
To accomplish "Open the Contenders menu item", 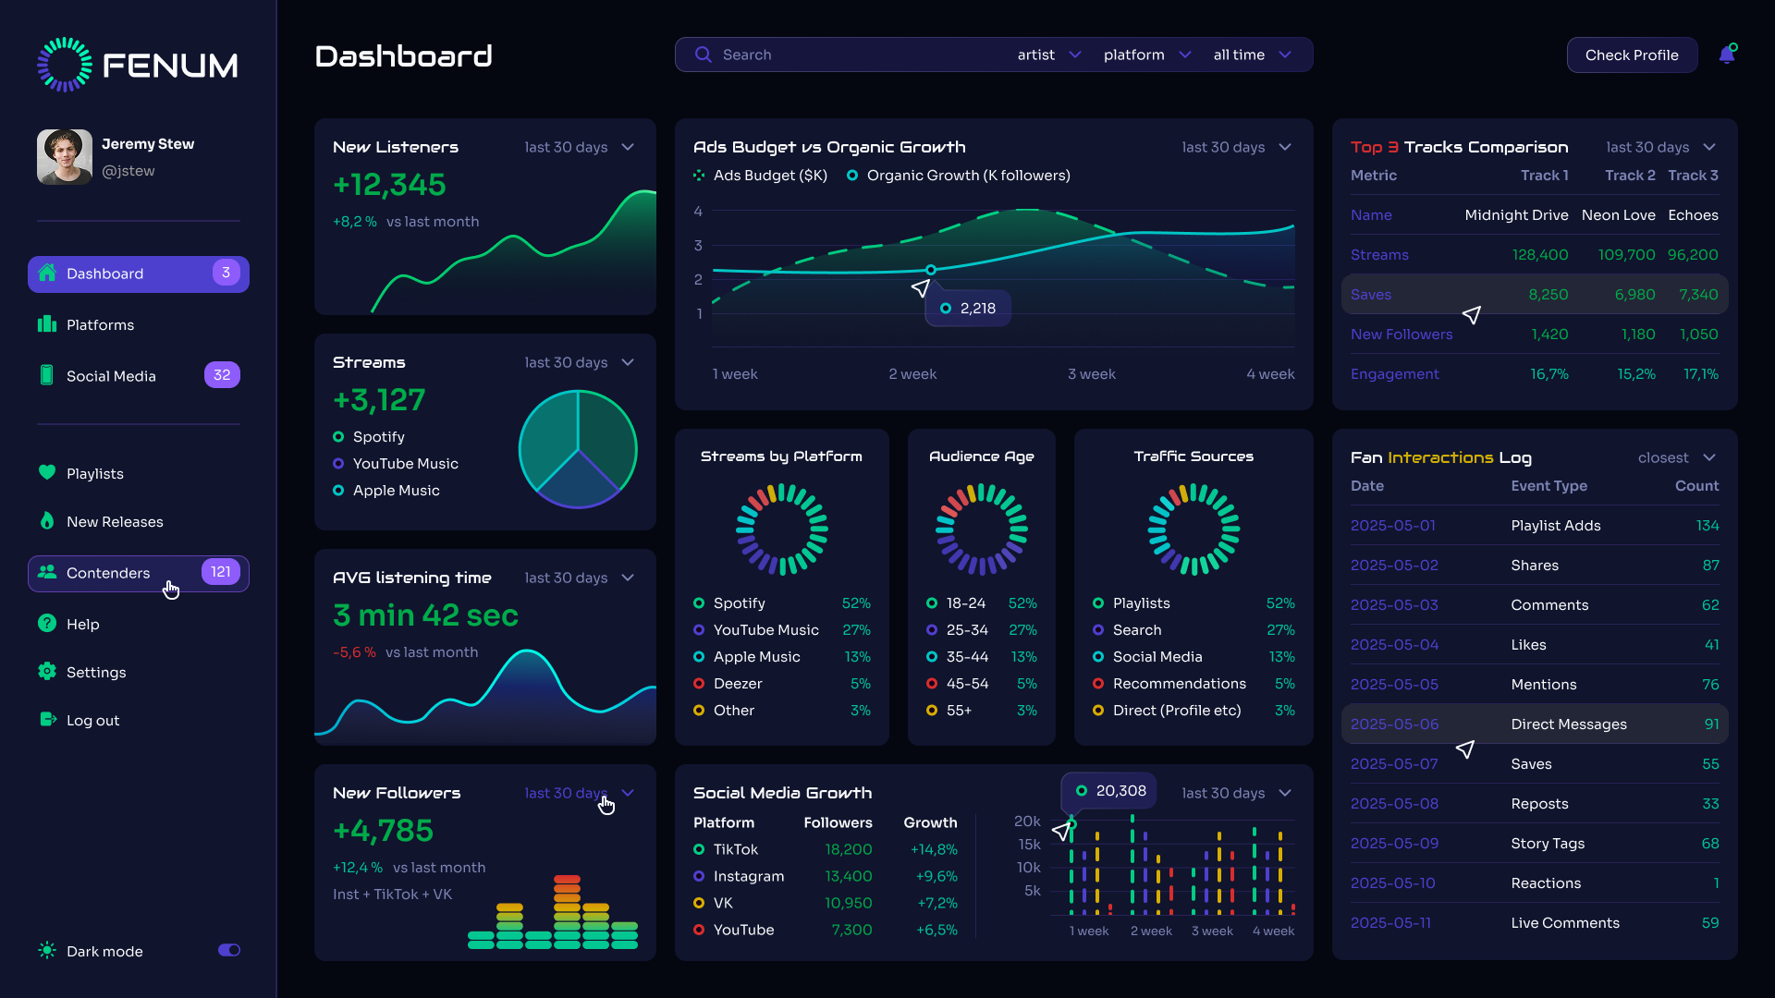I will (x=139, y=573).
